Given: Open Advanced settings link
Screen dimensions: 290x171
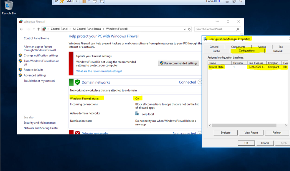Looking at the screenshot, I should [x=35, y=75].
